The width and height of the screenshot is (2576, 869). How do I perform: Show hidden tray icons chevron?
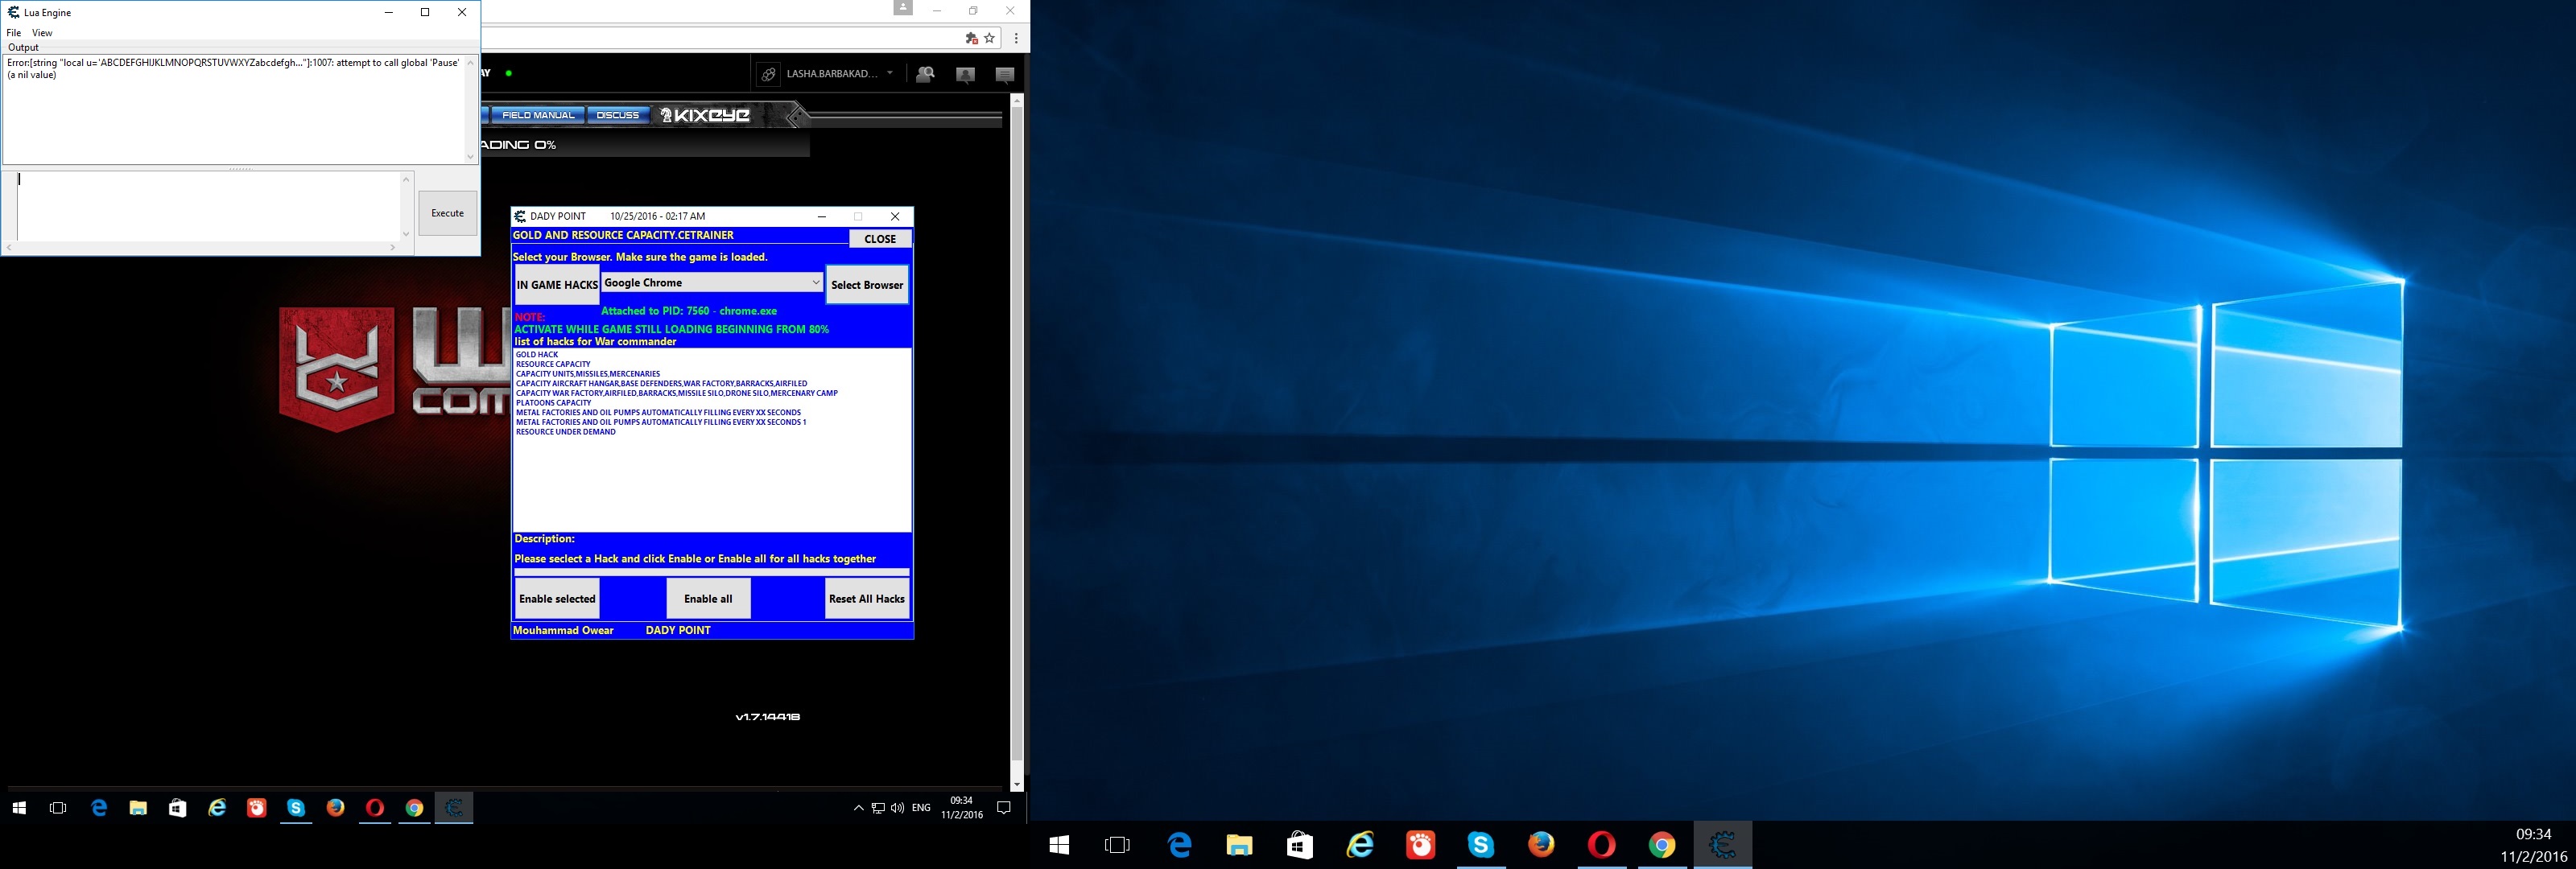(x=858, y=808)
